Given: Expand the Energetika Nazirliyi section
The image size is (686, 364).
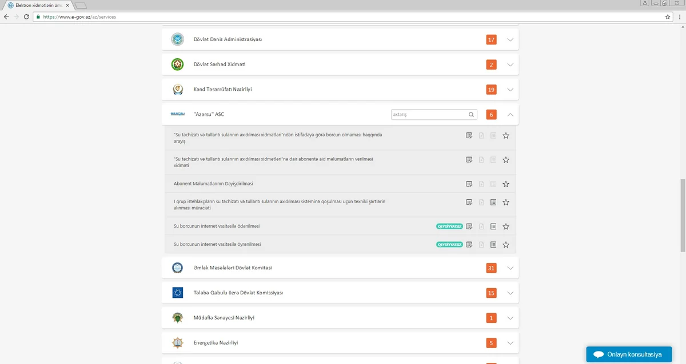Looking at the screenshot, I should coord(510,343).
